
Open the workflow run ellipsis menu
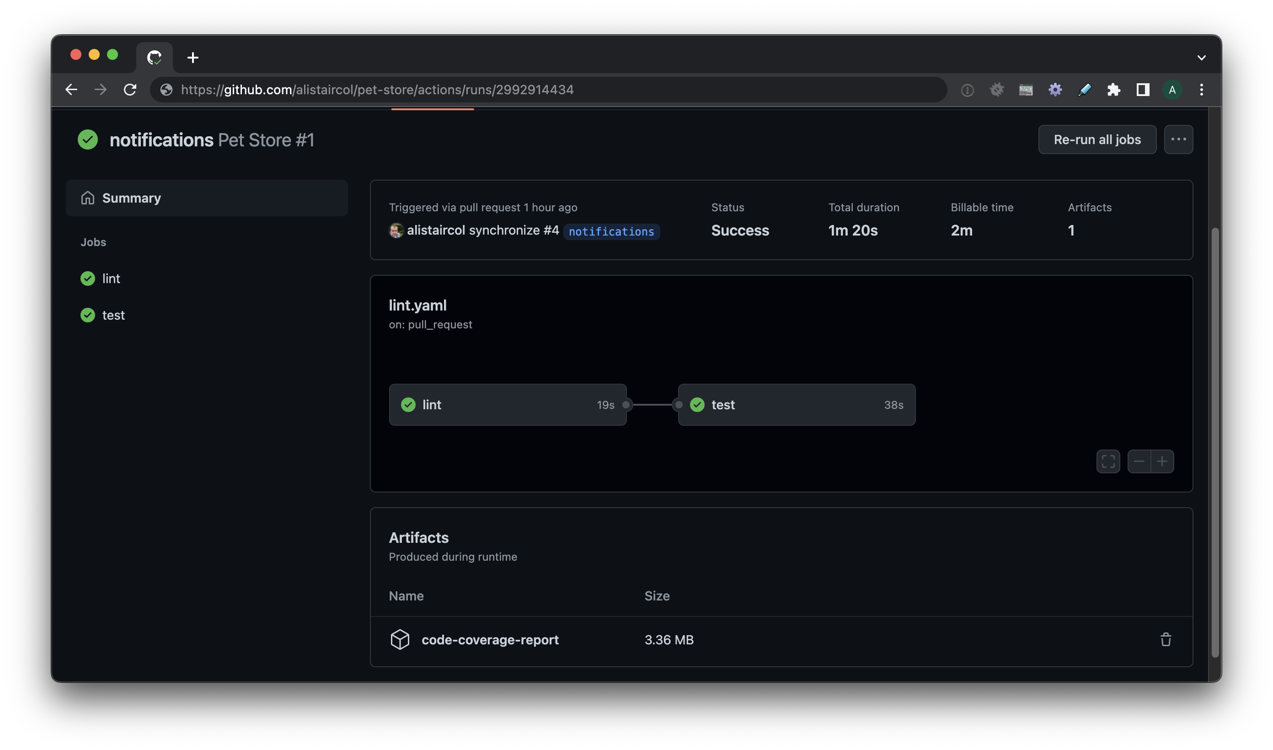click(x=1178, y=139)
